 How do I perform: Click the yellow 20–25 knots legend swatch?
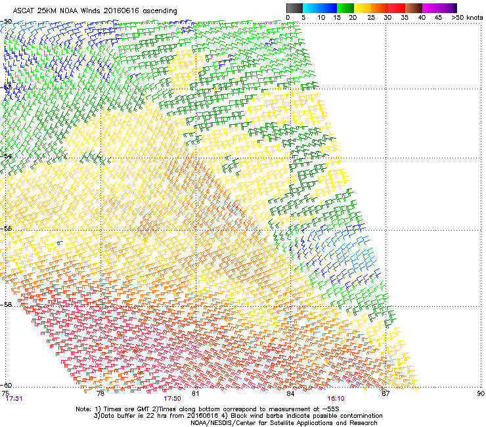pyautogui.click(x=363, y=8)
